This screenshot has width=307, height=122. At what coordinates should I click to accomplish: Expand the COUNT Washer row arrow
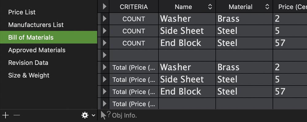[105, 19]
